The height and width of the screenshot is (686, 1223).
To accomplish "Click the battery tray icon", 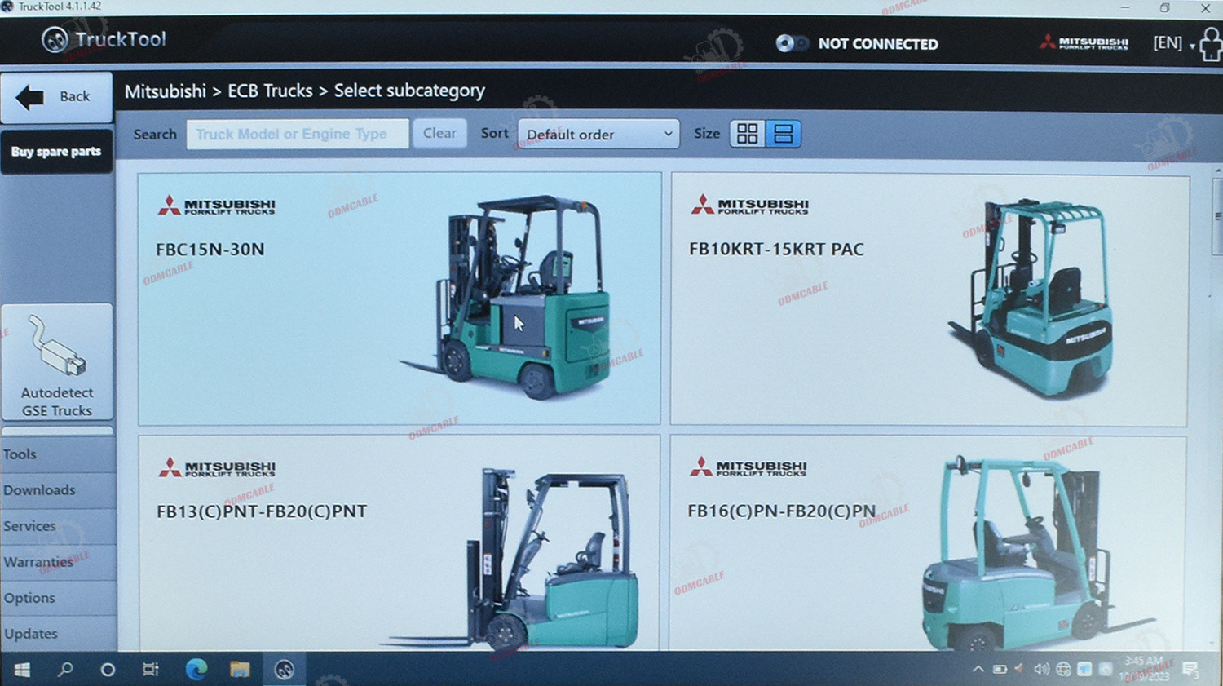I will (x=1000, y=670).
